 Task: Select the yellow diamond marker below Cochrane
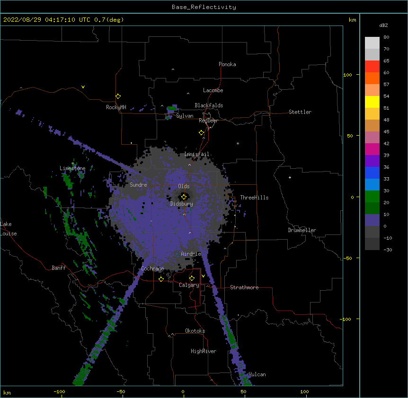pos(161,279)
